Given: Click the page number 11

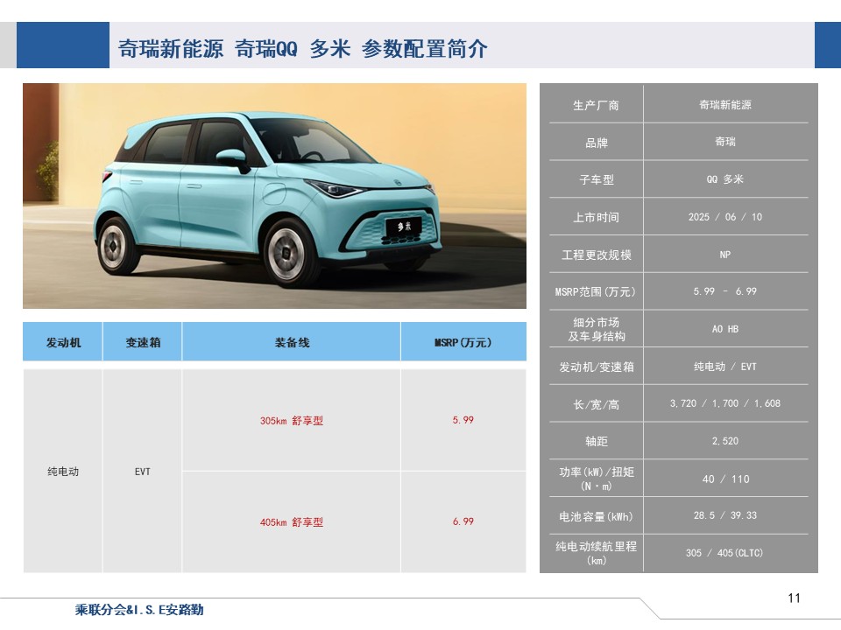Looking at the screenshot, I should [795, 598].
